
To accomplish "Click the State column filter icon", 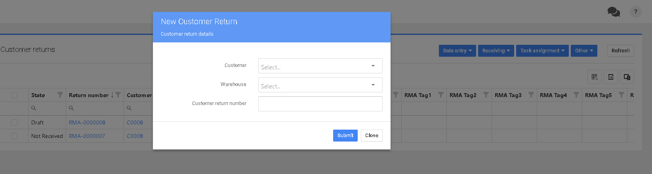I will 60,95.
